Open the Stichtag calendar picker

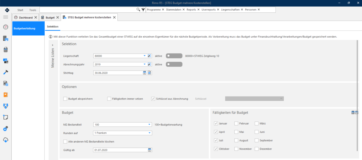[144, 73]
